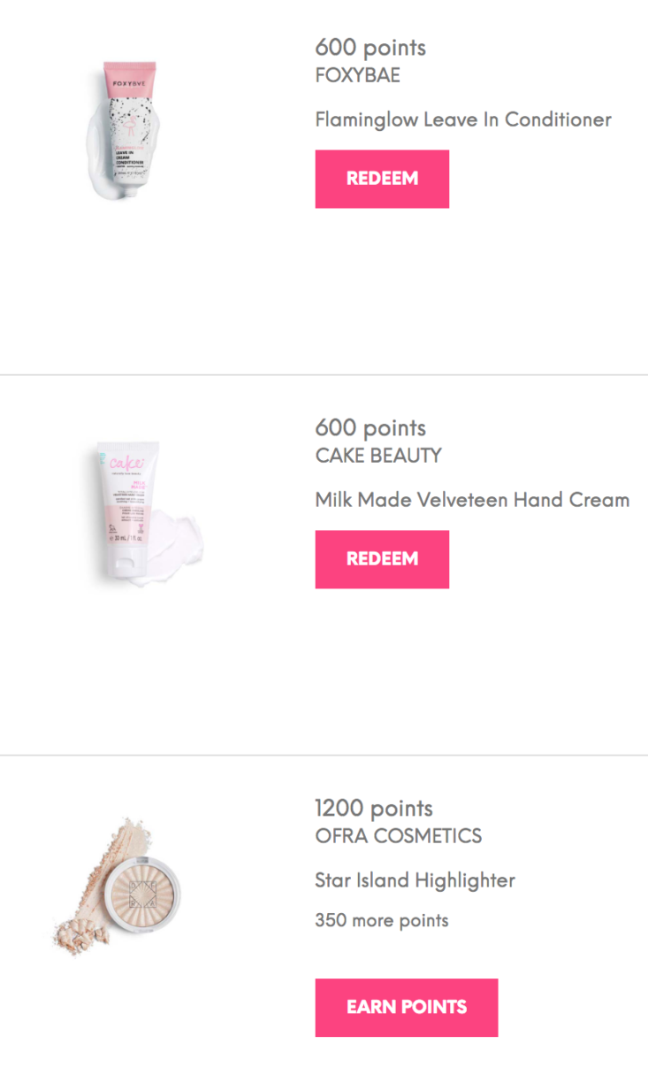This screenshot has height=1067, width=648.
Task: Open the Milk Made Velveteen Hand Cream title
Action: click(472, 500)
